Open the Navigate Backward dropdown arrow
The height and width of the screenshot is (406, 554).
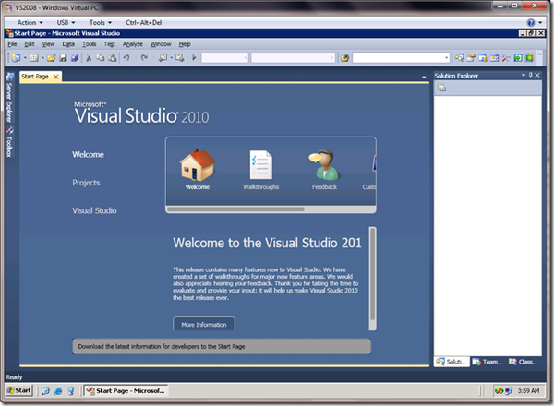click(172, 58)
